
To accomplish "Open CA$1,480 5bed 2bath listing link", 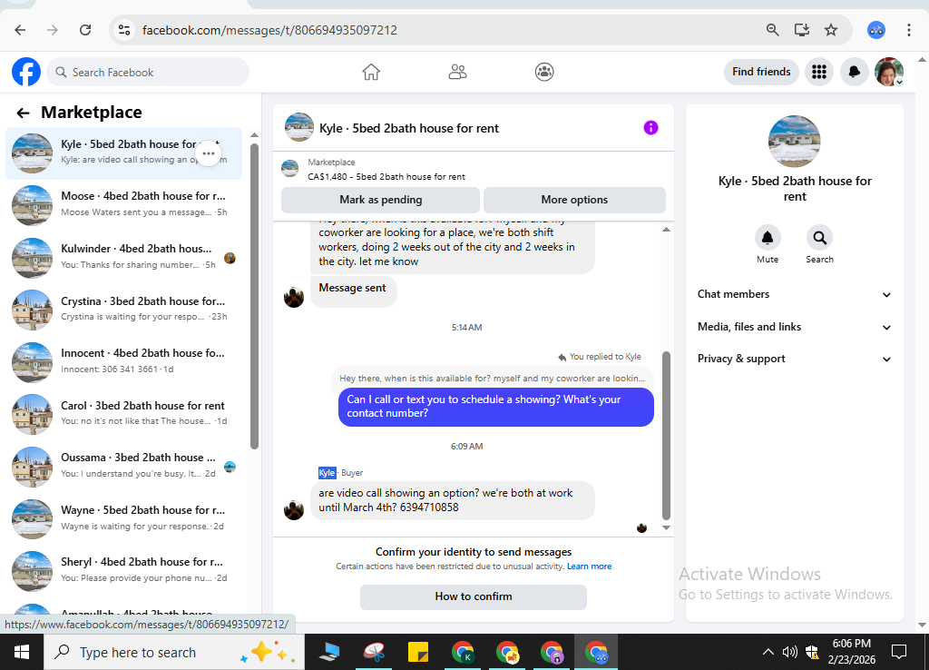I will click(386, 177).
